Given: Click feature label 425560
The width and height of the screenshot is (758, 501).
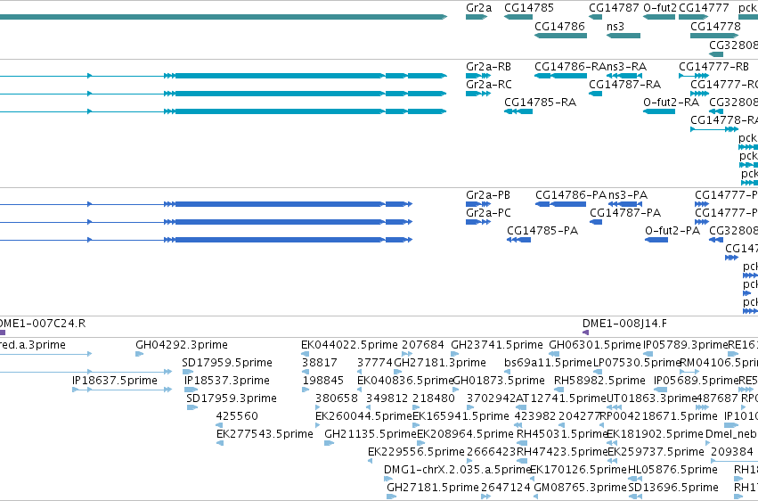Looking at the screenshot, I should (237, 417).
